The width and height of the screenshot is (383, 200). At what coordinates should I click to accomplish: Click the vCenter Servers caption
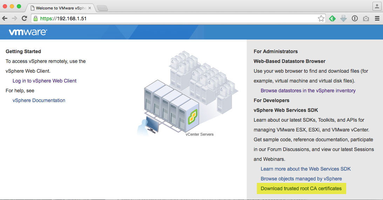(200, 134)
